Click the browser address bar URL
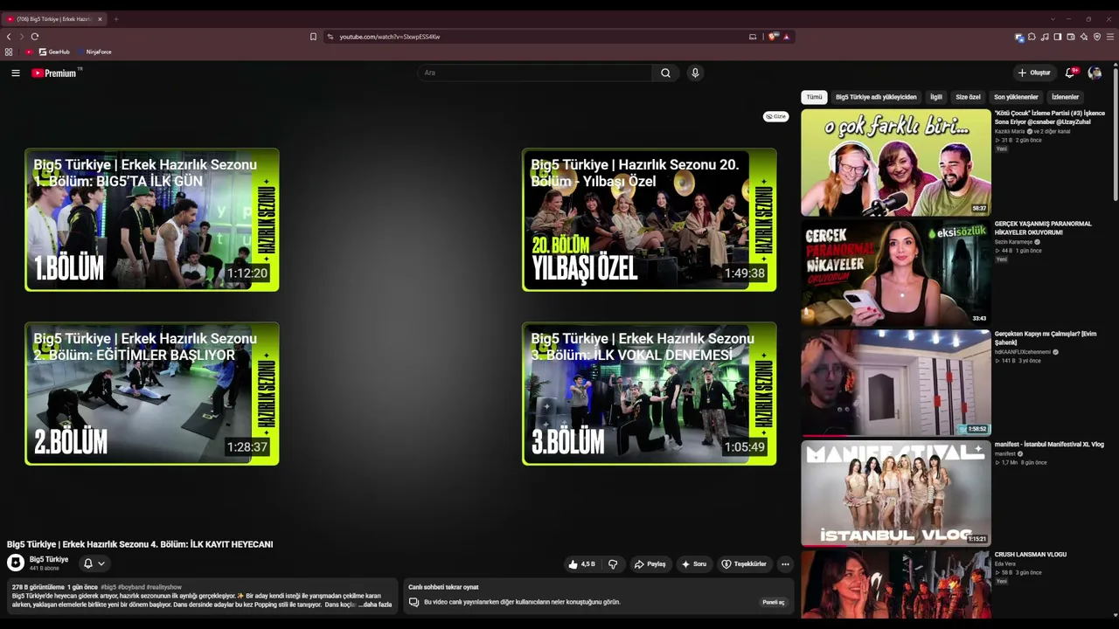Viewport: 1119px width, 629px height. 390,37
